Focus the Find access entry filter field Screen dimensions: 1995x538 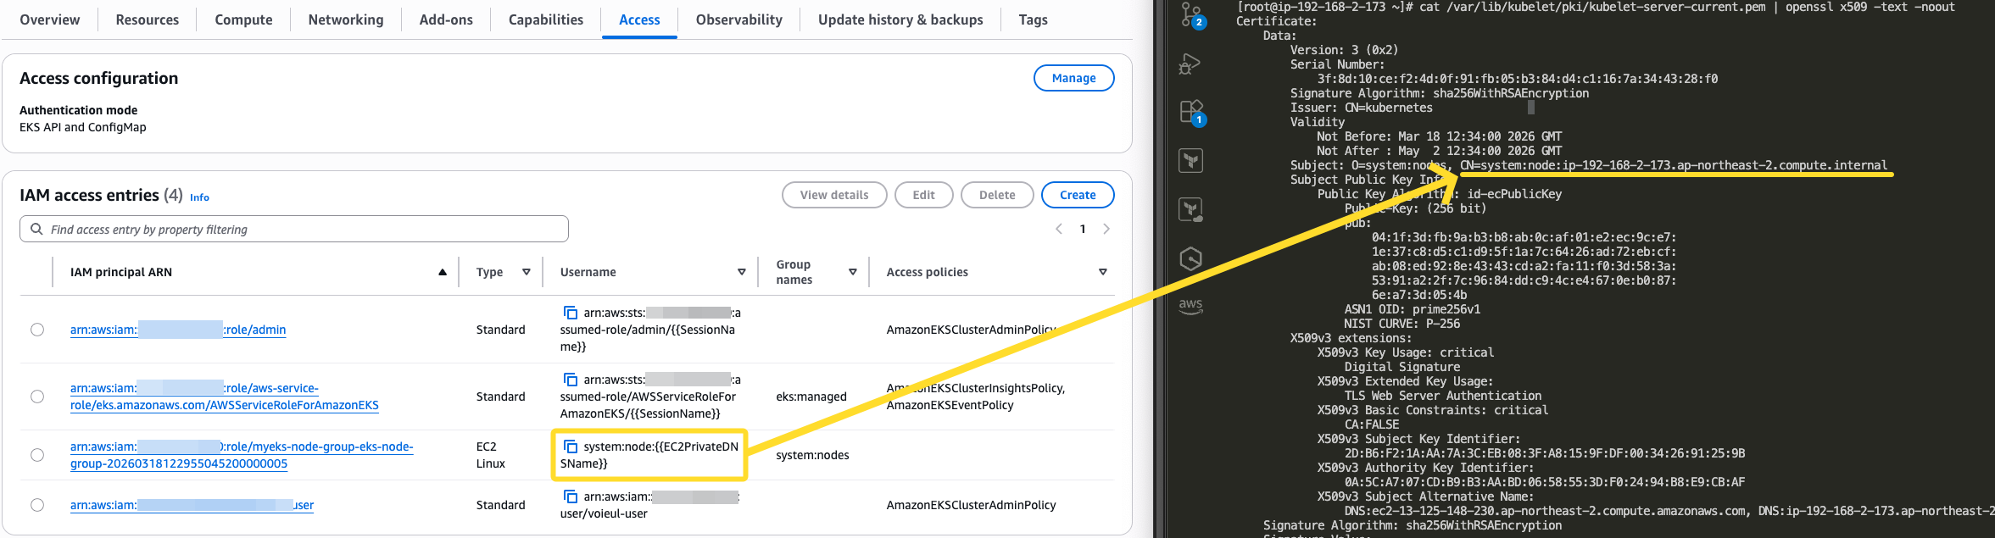click(294, 229)
